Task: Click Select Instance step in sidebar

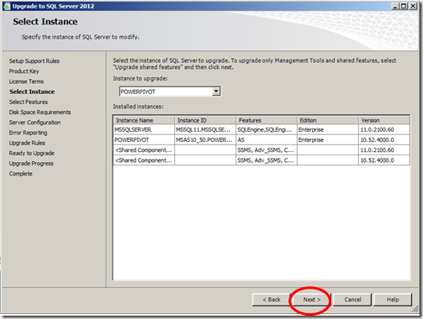Action: [32, 92]
